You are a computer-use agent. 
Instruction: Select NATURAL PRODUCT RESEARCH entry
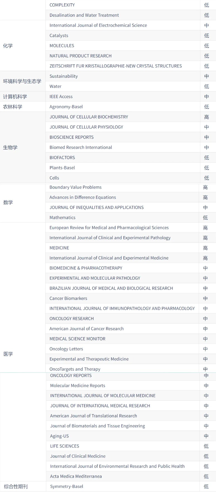[x=80, y=56]
